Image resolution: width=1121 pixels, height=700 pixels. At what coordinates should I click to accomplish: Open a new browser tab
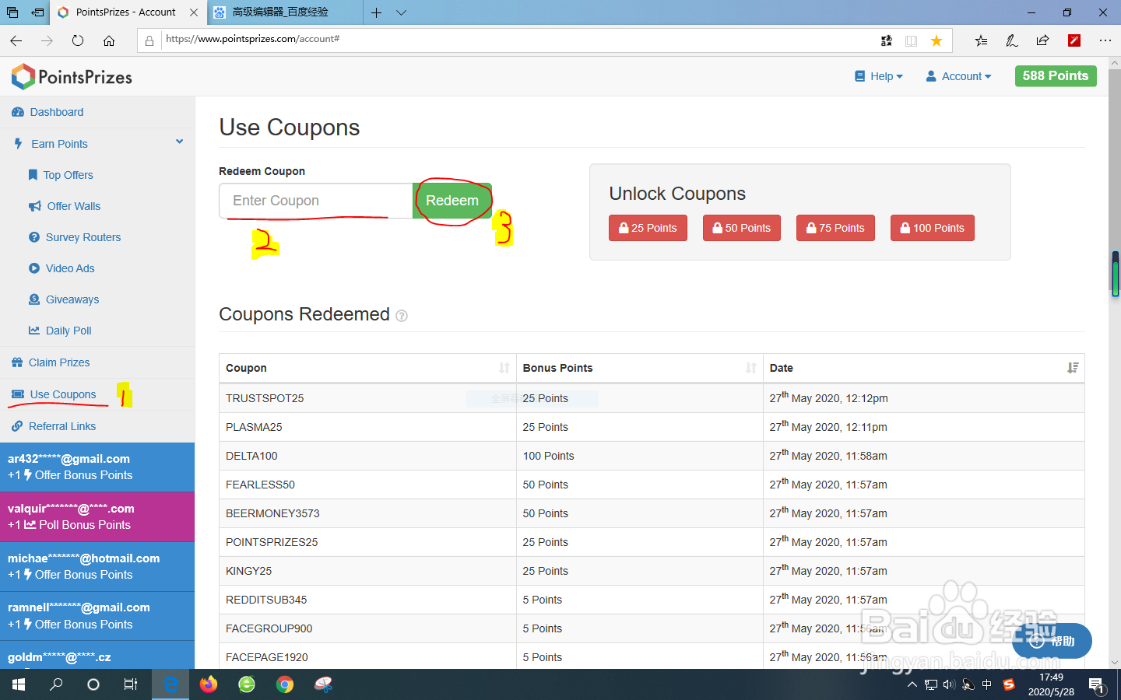(x=376, y=12)
